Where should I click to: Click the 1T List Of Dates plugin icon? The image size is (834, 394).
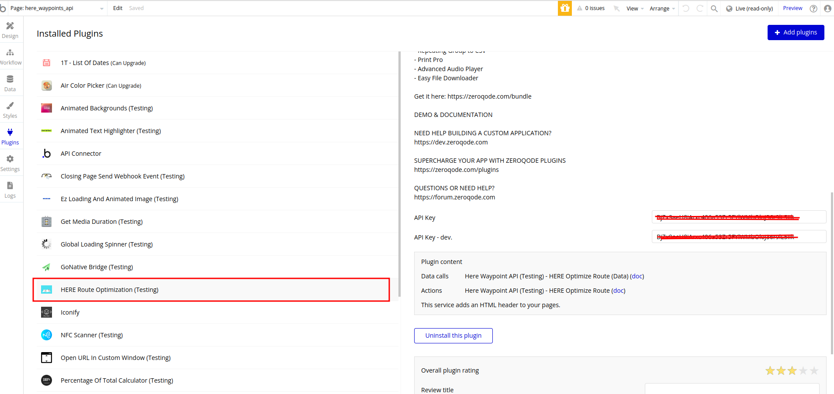46,63
